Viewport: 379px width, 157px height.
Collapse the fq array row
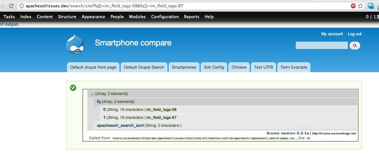click(x=226, y=102)
